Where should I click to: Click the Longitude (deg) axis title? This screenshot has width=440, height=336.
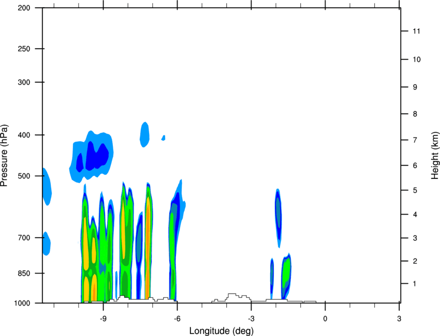click(x=222, y=331)
